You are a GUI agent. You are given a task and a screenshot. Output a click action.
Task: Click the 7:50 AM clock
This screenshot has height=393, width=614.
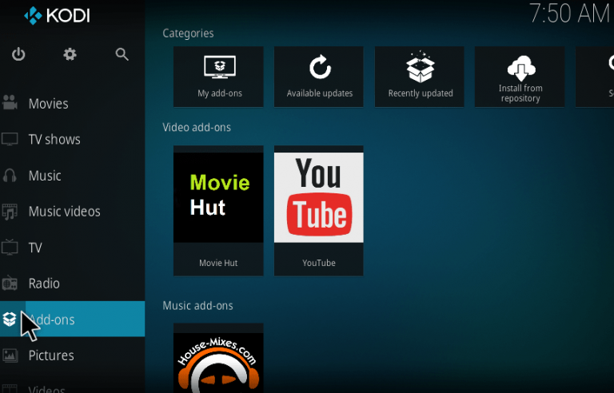click(x=571, y=14)
